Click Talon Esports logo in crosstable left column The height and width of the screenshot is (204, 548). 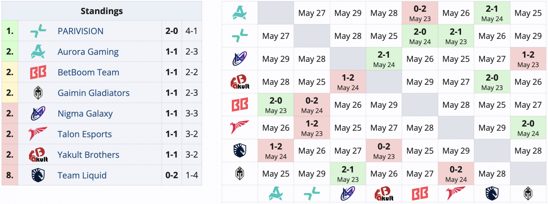(x=240, y=127)
